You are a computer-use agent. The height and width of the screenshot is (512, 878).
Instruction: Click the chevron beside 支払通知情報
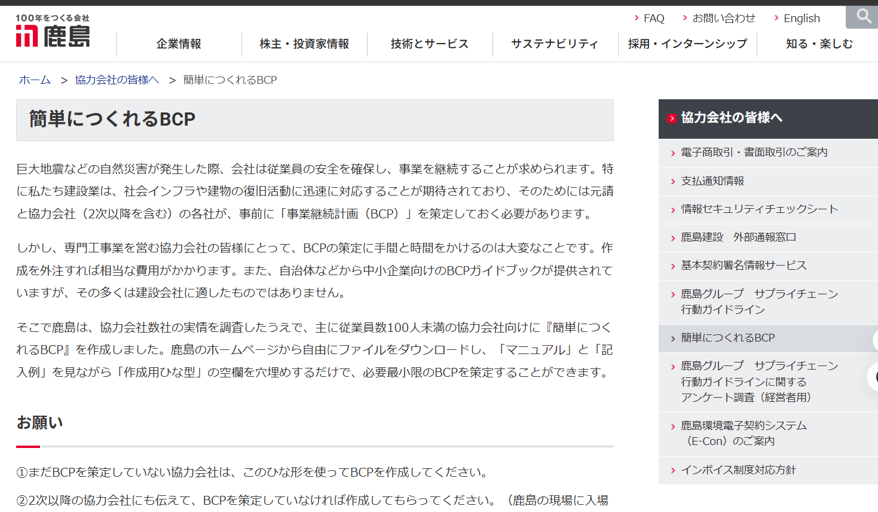tap(673, 182)
